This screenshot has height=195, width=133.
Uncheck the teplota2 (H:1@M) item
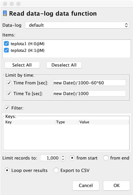(x=6, y=50)
